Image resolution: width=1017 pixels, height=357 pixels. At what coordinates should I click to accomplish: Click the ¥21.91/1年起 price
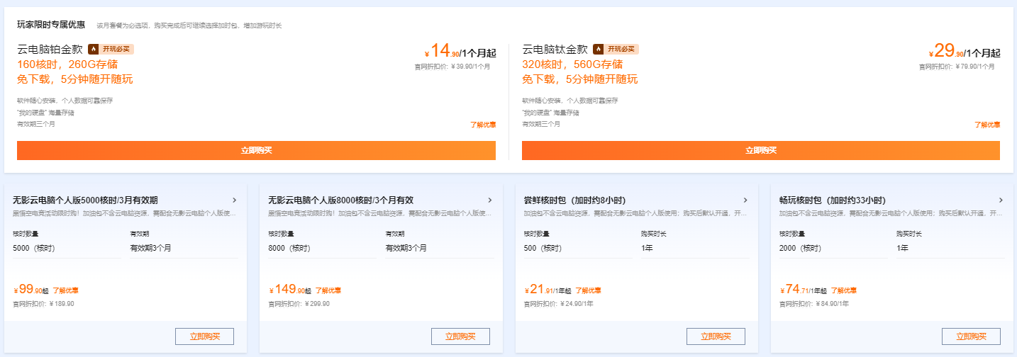tap(548, 289)
